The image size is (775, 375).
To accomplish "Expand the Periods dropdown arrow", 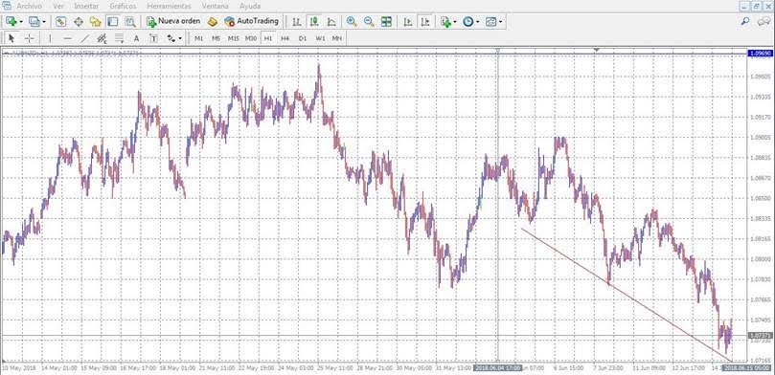I will [477, 22].
